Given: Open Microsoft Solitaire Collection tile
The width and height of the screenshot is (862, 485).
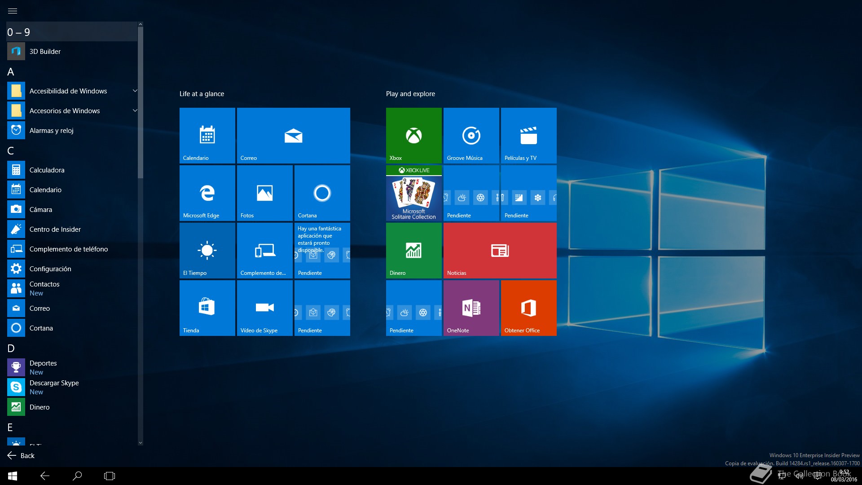Looking at the screenshot, I should 414,193.
